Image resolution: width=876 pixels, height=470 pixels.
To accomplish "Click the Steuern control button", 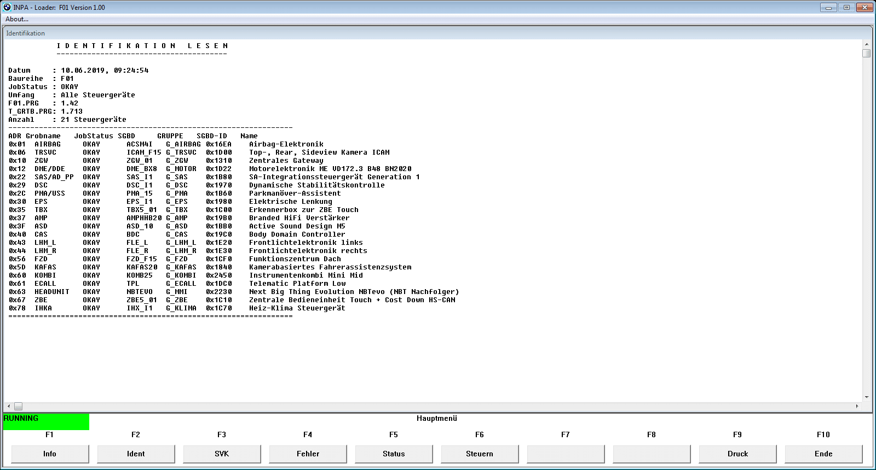I will point(480,454).
